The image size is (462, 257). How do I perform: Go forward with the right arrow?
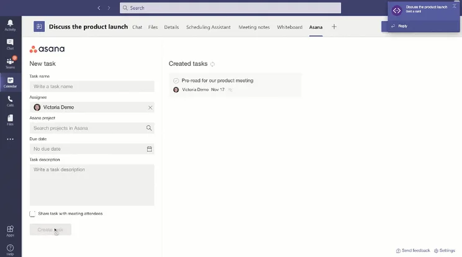[x=109, y=8]
